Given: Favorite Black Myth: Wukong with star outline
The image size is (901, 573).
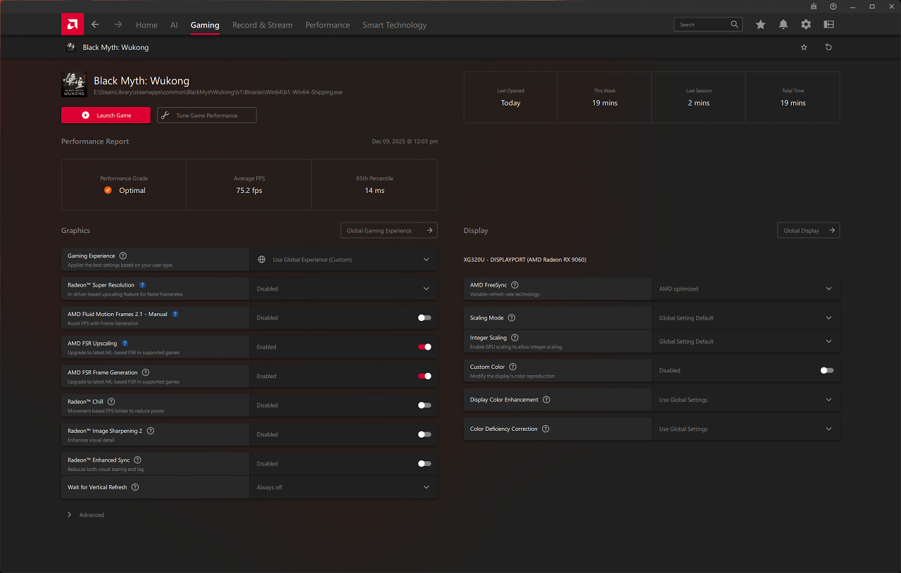Looking at the screenshot, I should click(x=804, y=47).
